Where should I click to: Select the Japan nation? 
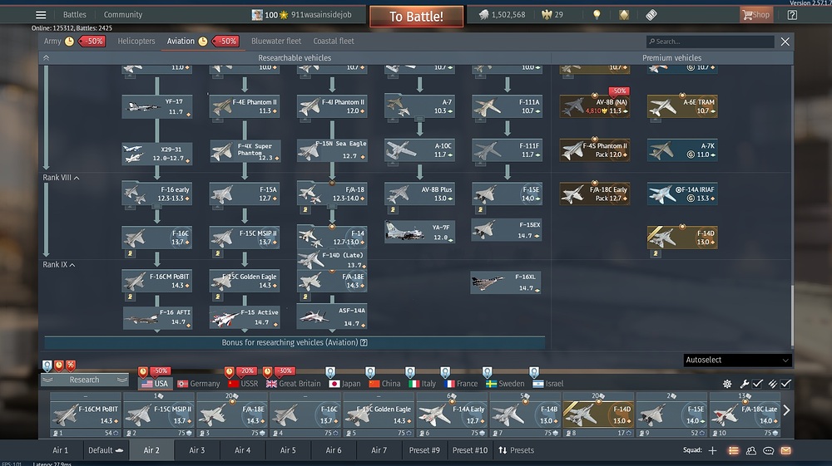pos(344,384)
